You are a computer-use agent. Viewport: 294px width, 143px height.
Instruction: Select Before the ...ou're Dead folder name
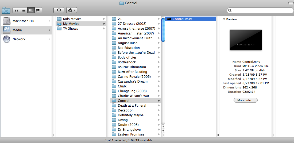click(x=136, y=52)
